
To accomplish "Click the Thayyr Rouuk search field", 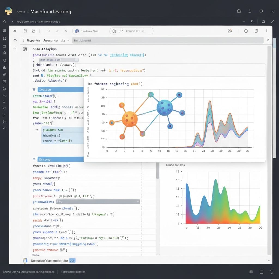I will 131,31.
